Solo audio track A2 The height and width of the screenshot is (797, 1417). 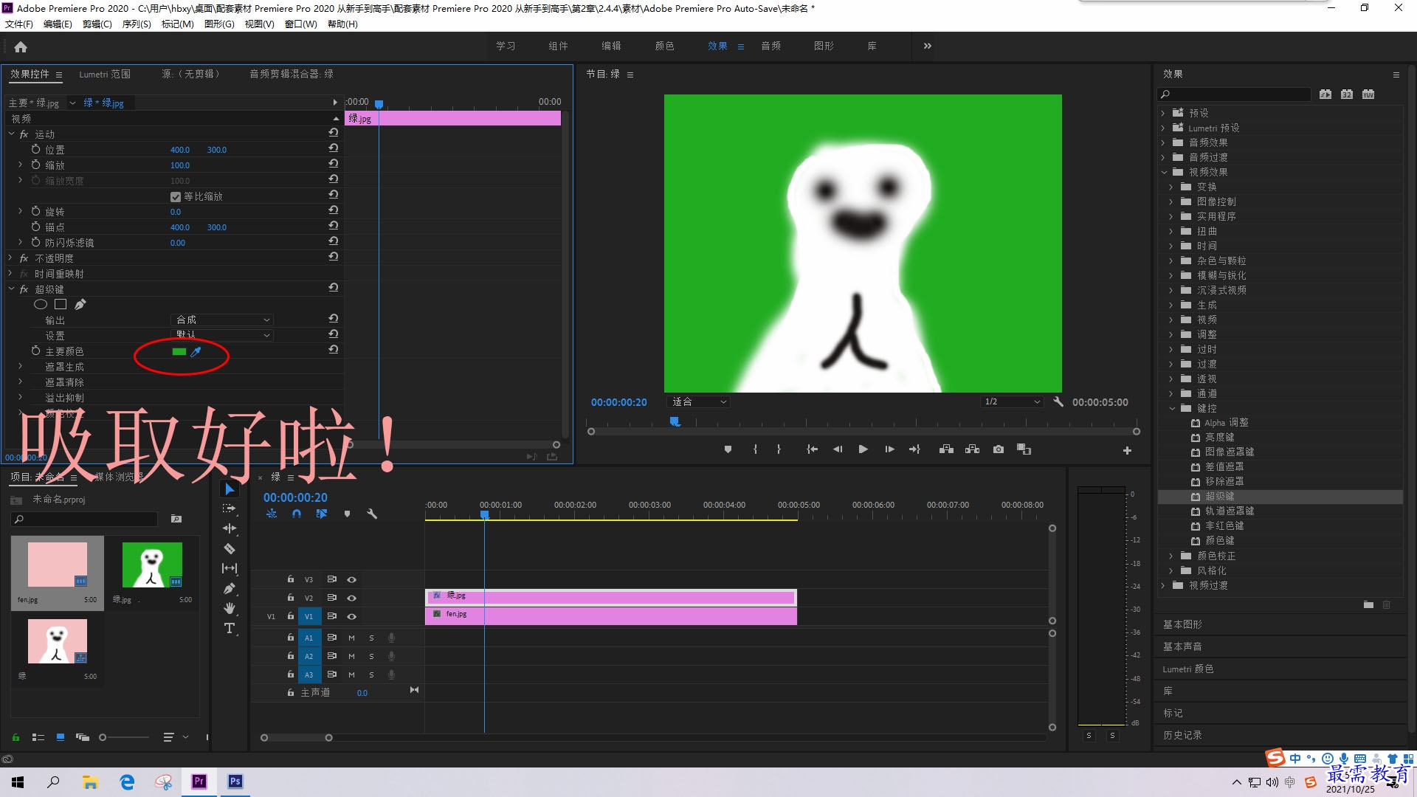pyautogui.click(x=371, y=656)
